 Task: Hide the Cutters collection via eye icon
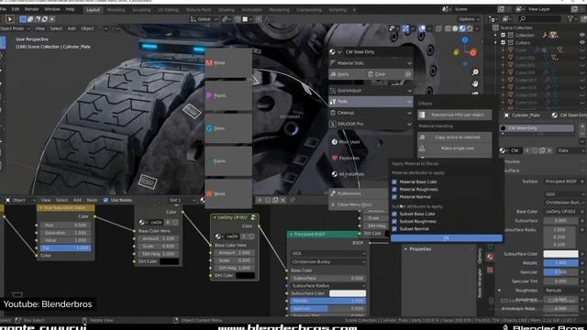point(582,42)
